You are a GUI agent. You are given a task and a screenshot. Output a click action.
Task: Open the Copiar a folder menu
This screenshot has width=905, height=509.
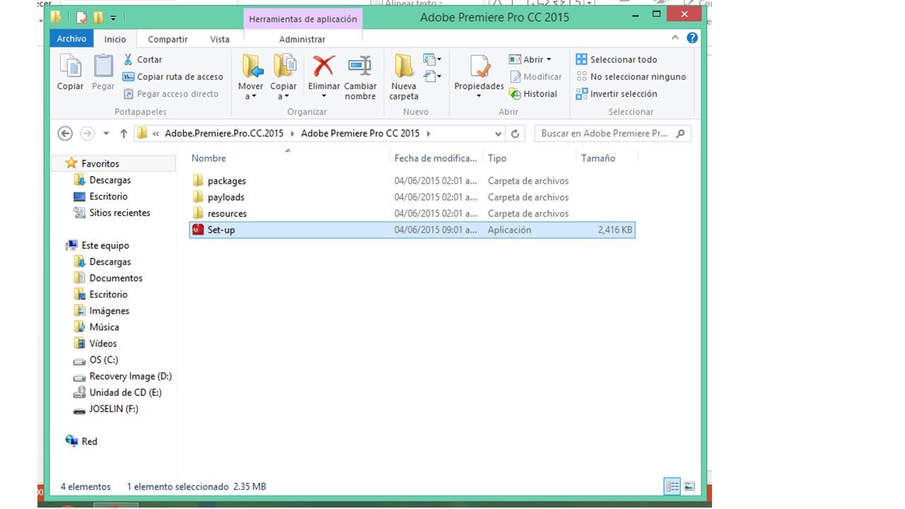[284, 76]
